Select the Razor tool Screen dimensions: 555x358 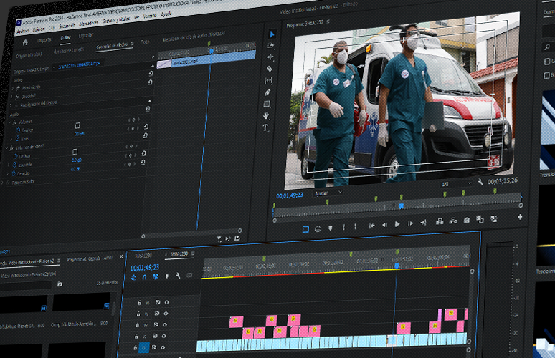pyautogui.click(x=270, y=69)
